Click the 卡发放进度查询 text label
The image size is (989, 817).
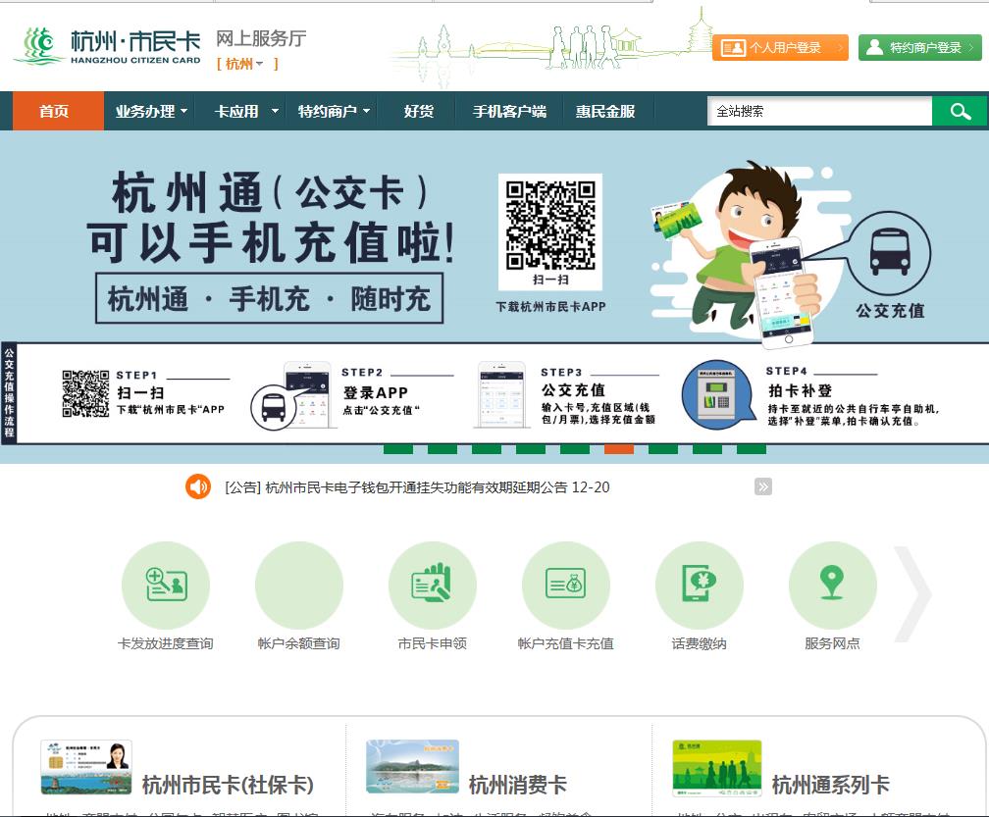tap(165, 643)
